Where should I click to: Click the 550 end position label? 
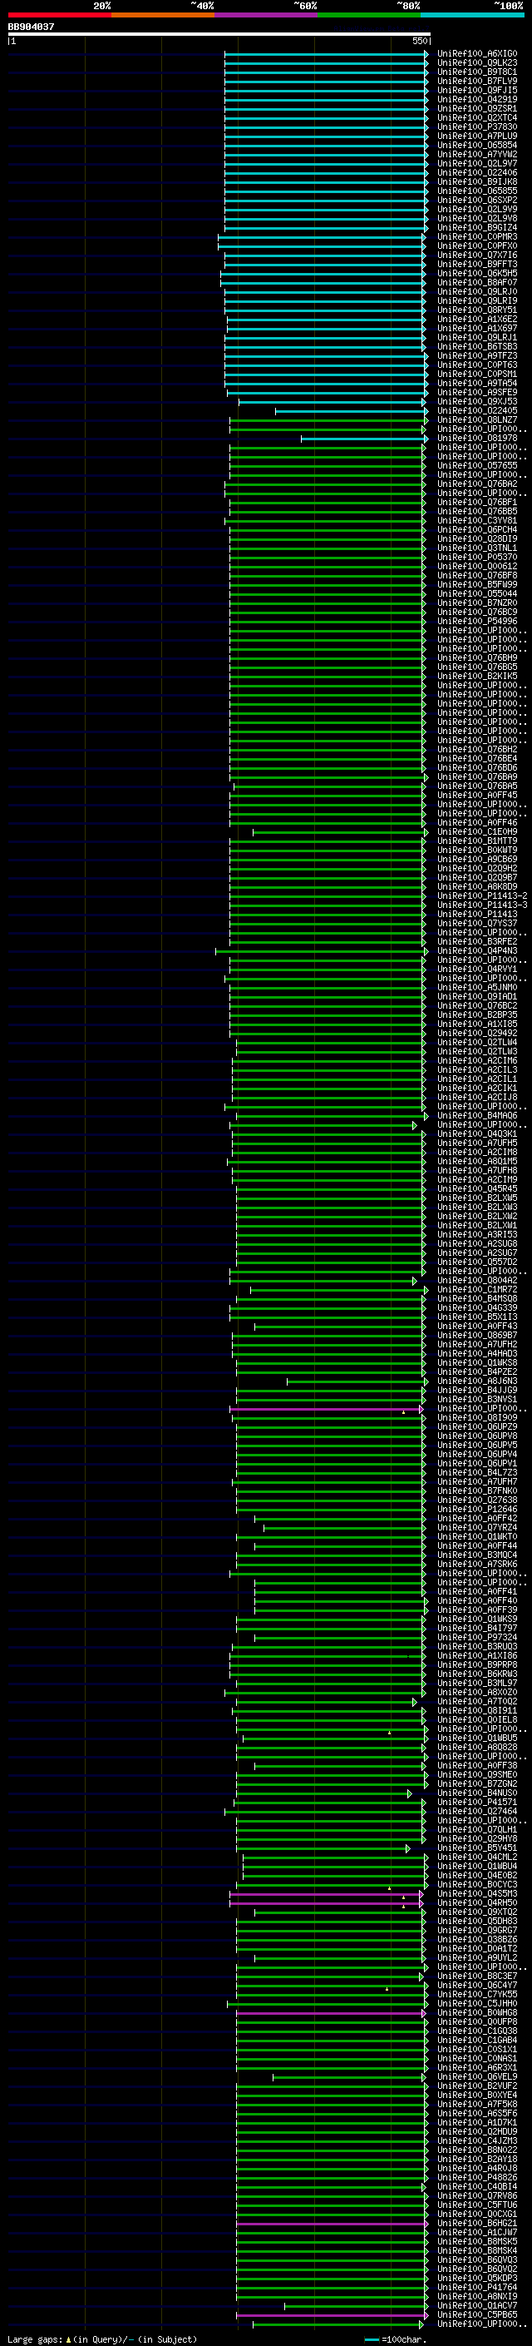coord(419,41)
